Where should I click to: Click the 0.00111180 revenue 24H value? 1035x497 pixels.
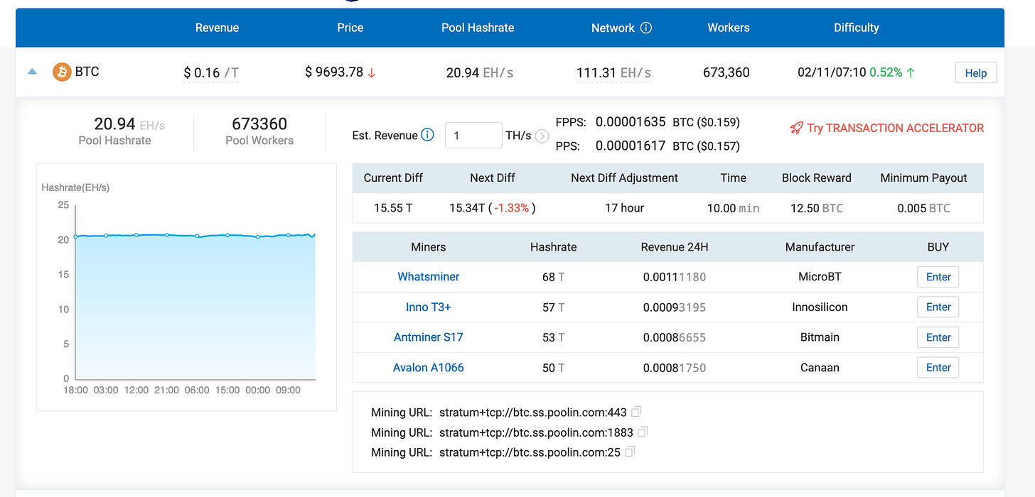[x=675, y=277]
